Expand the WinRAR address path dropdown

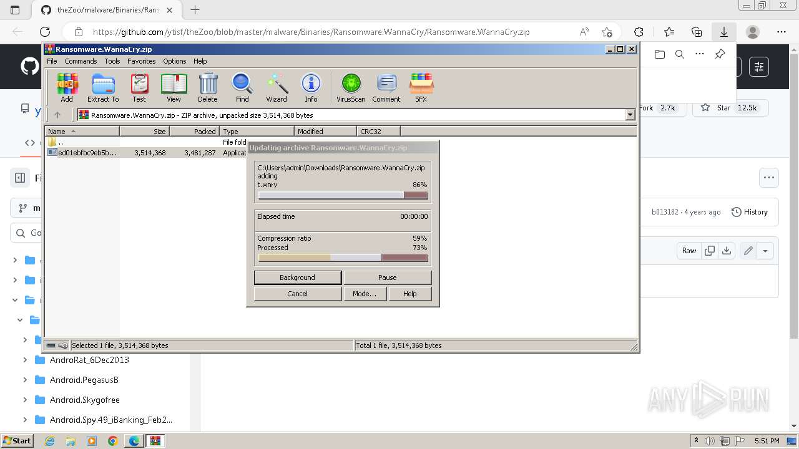(630, 115)
